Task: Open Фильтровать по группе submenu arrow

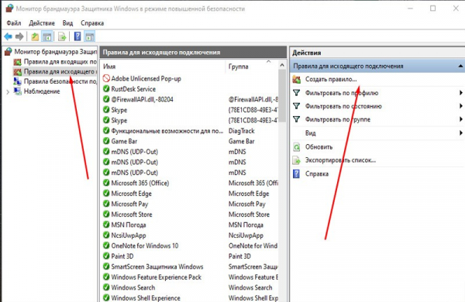Action: point(461,119)
